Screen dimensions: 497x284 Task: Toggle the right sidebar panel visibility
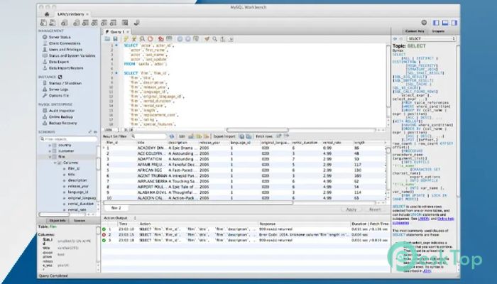(x=454, y=23)
